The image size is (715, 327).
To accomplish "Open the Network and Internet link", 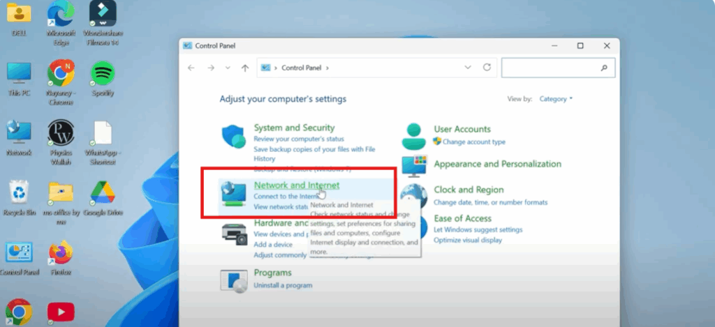I will 297,185.
